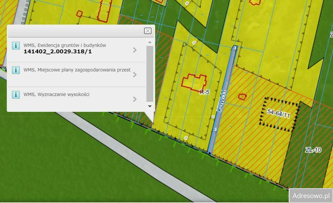Screen dimensions: 333x203
Task: Open WMS, Miejscowe plany zagospodarowania row
Action: 77,74
